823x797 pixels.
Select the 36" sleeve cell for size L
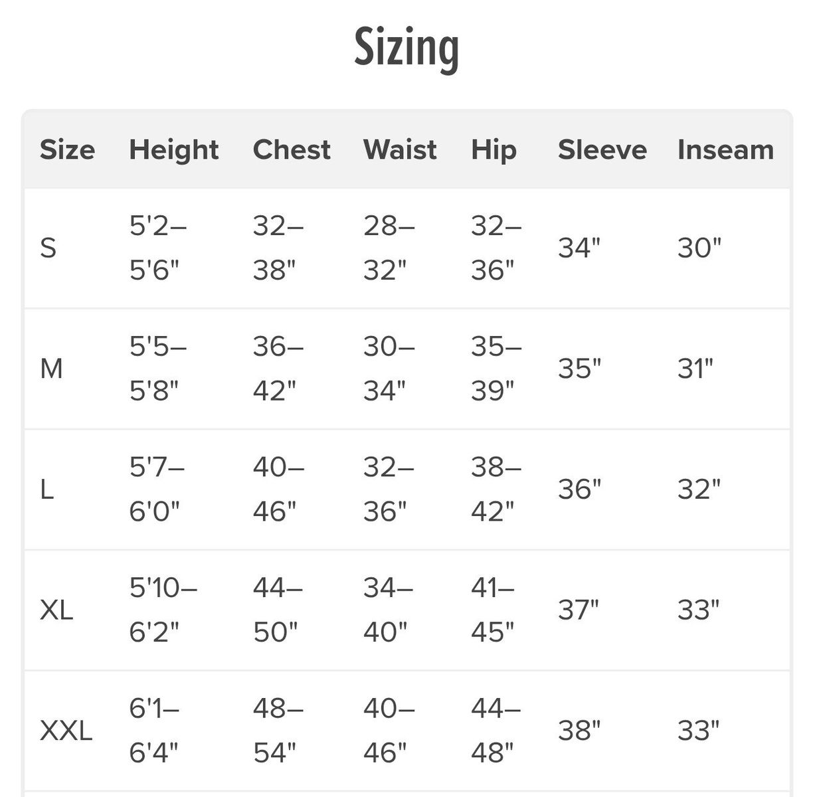(x=579, y=489)
